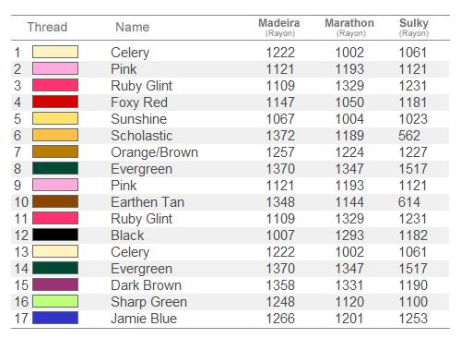
Task: Click the Sulky (Rayon) column header
Action: pos(414,28)
